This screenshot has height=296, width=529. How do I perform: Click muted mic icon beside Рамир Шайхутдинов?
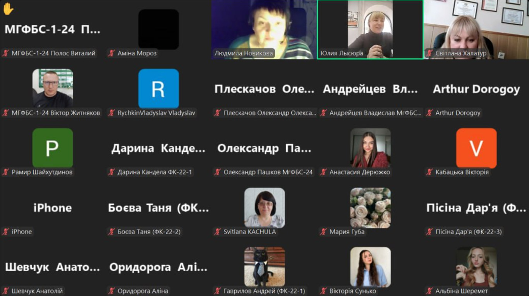[5, 172]
